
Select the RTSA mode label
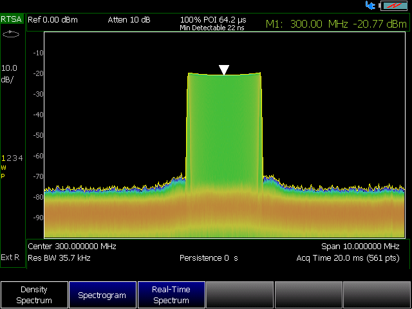tap(12, 19)
